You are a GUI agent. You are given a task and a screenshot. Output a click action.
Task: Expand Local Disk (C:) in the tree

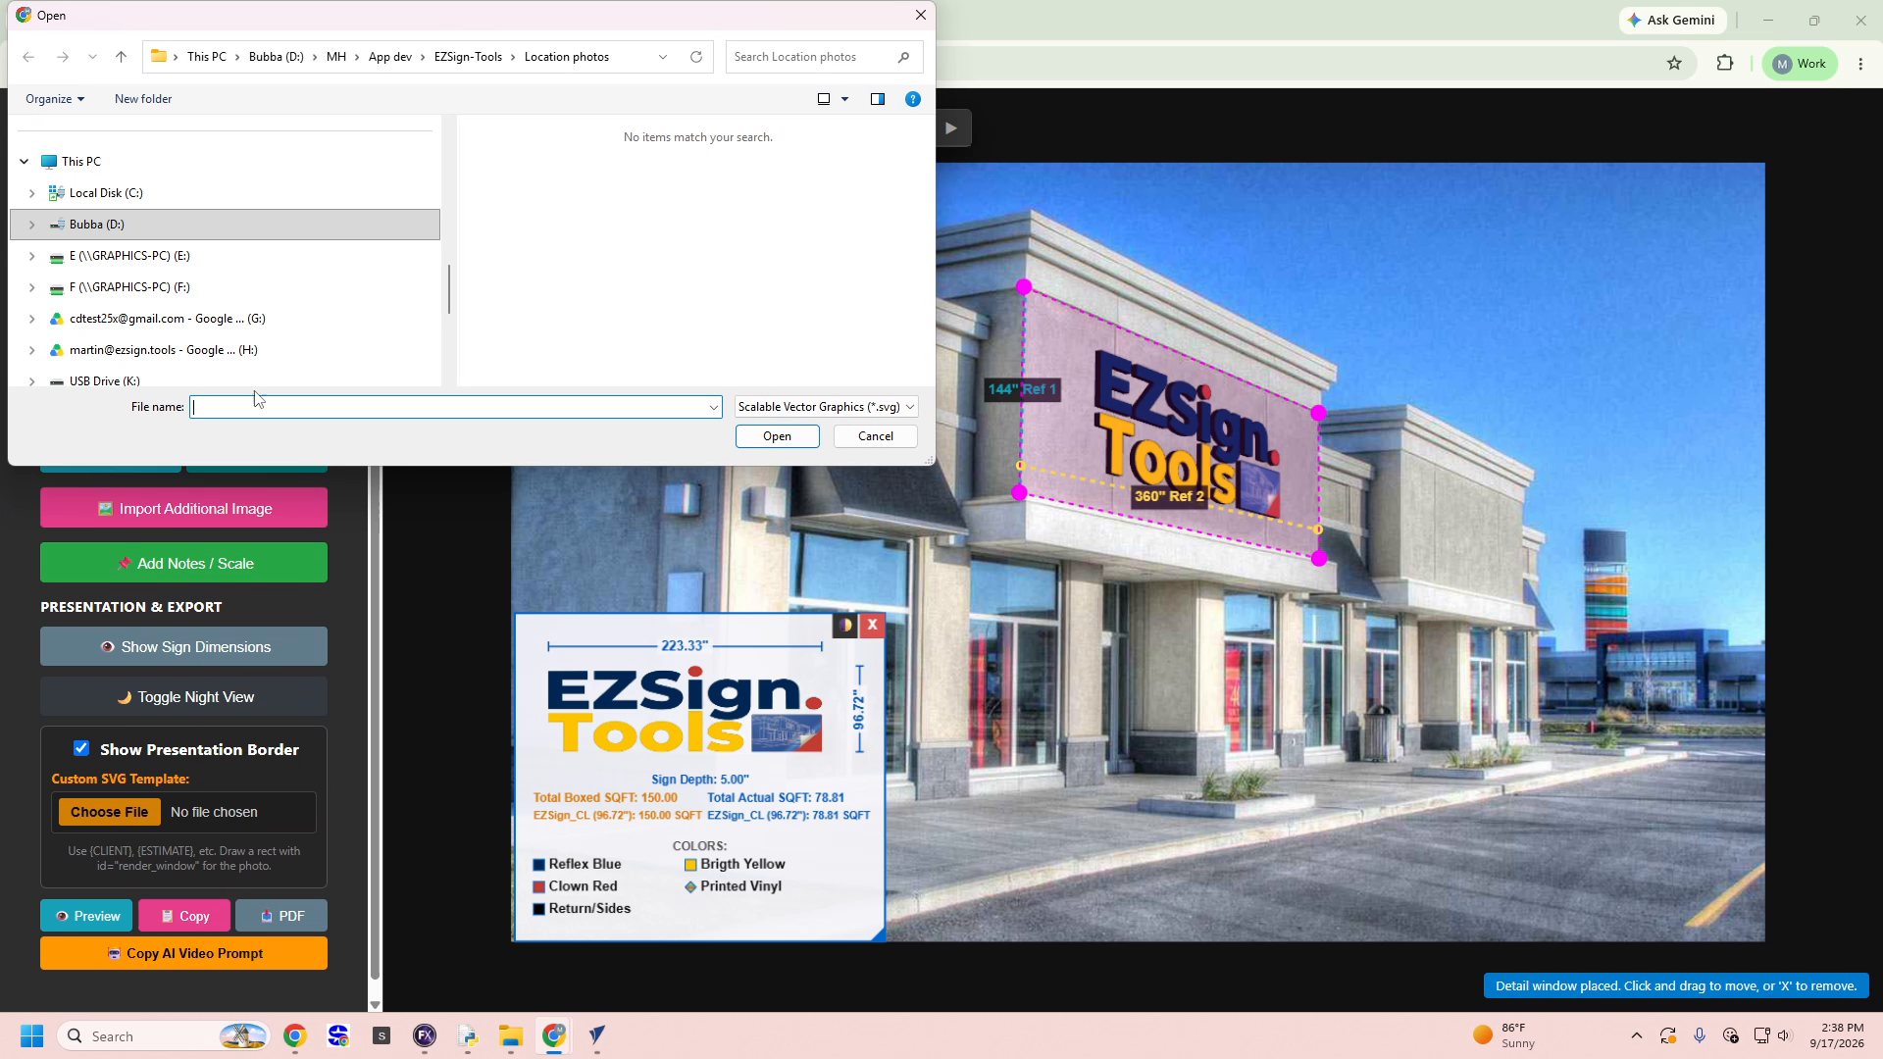31,193
